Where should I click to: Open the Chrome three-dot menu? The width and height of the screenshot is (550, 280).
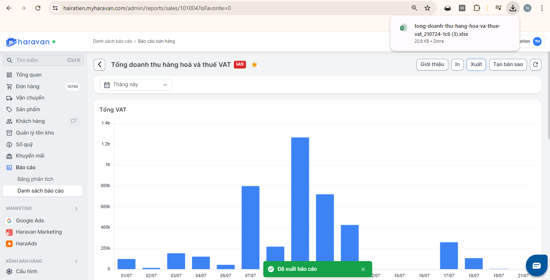point(541,8)
